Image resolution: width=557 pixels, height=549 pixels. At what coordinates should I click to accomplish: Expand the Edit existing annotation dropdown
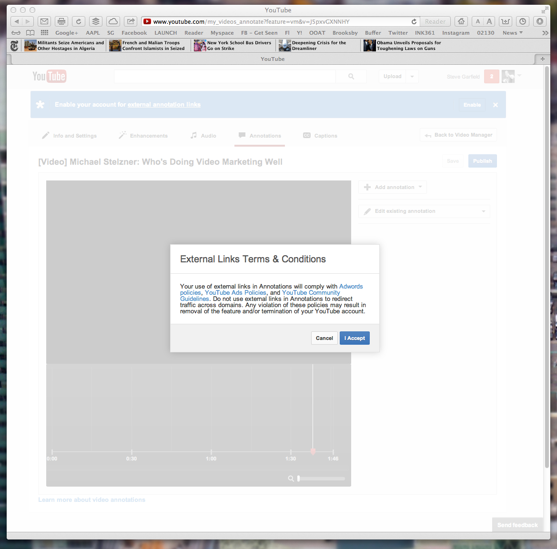pyautogui.click(x=424, y=211)
